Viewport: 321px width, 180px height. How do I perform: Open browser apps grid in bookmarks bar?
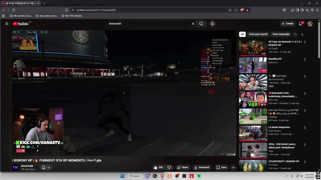click(3, 16)
